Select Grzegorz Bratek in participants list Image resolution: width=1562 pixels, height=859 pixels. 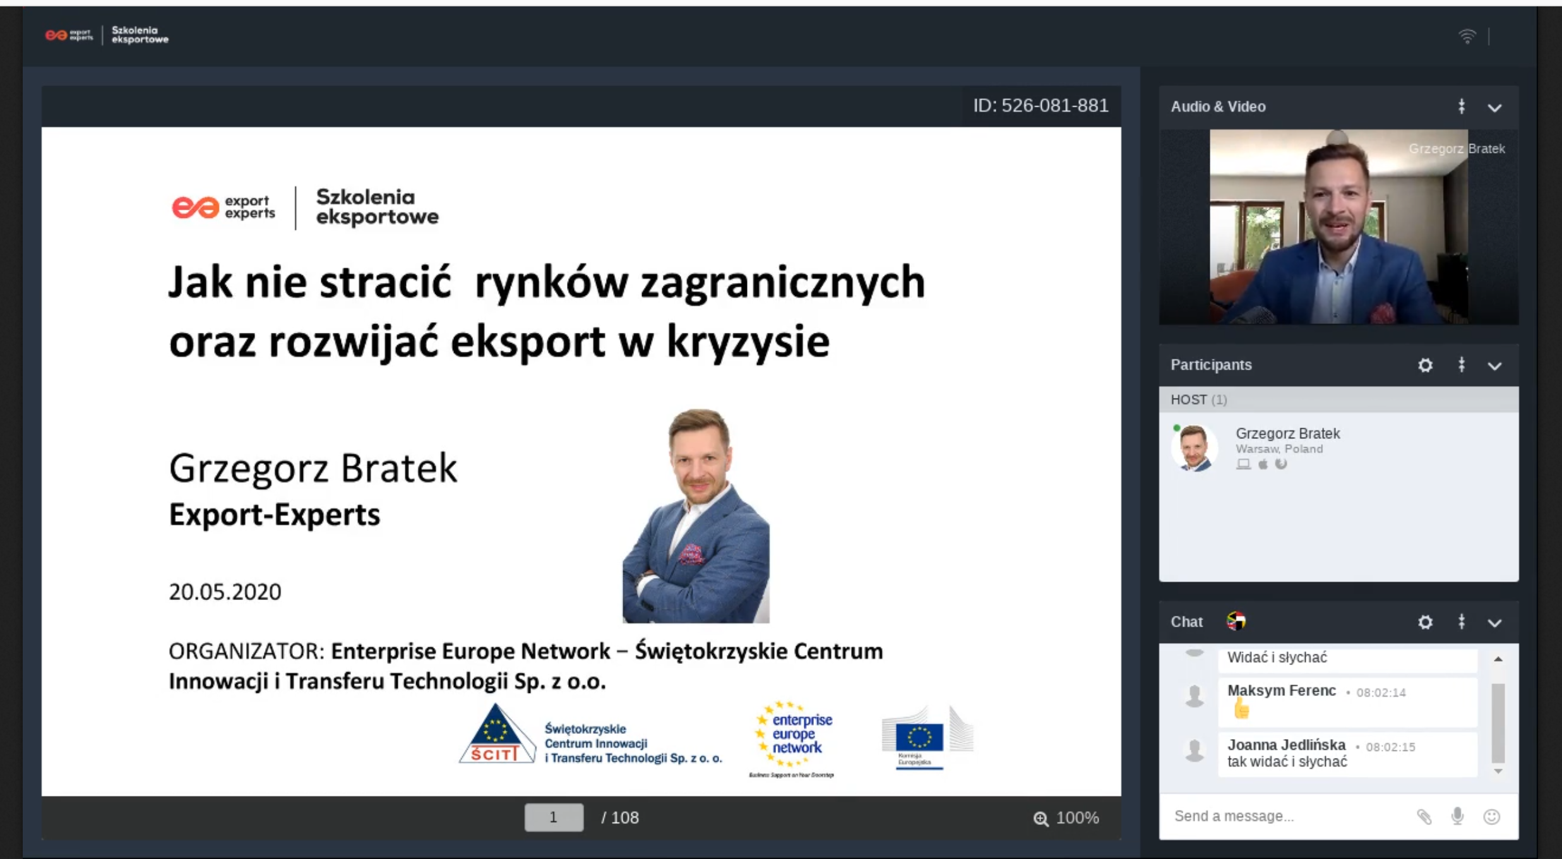point(1287,434)
